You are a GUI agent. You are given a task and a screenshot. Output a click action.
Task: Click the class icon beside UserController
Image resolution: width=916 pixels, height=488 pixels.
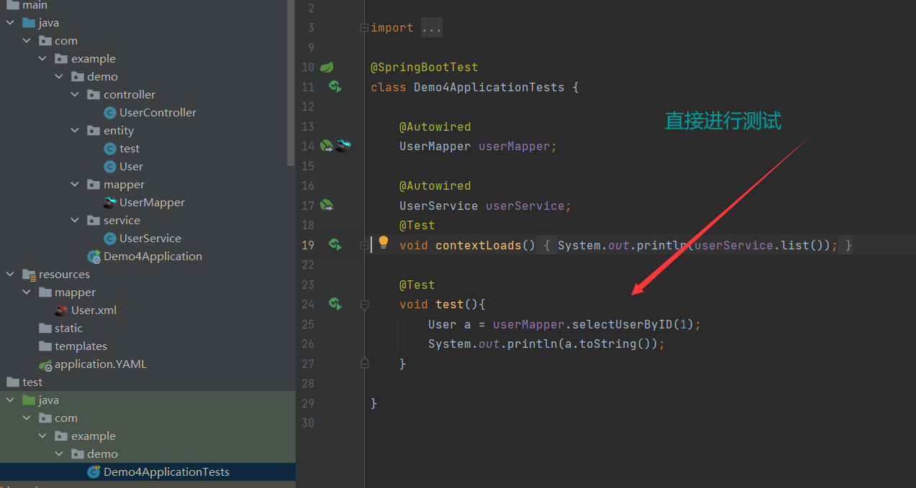click(109, 112)
